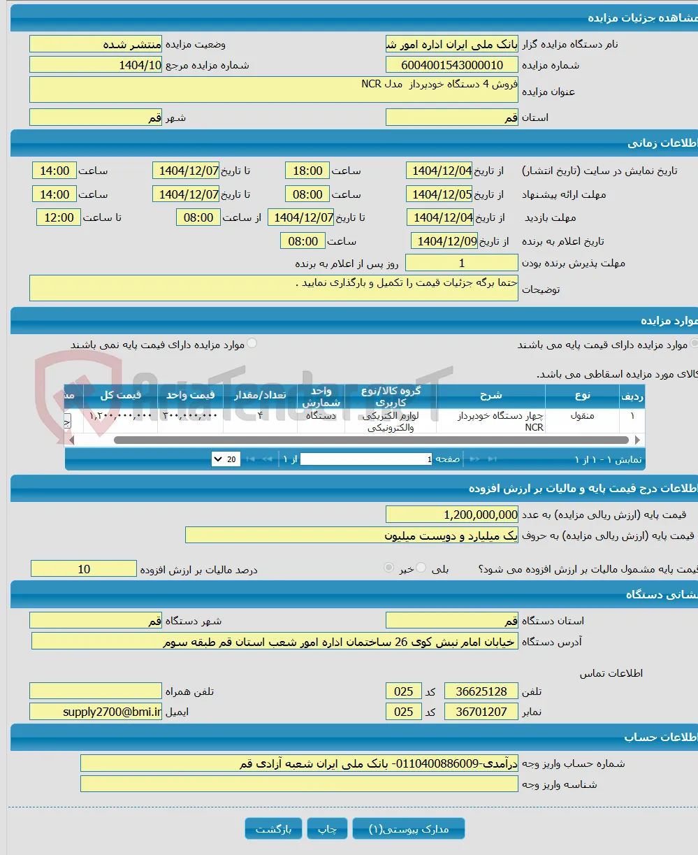Image resolution: width=698 pixels, height=855 pixels.
Task: Click the organization address field
Action: [275, 642]
